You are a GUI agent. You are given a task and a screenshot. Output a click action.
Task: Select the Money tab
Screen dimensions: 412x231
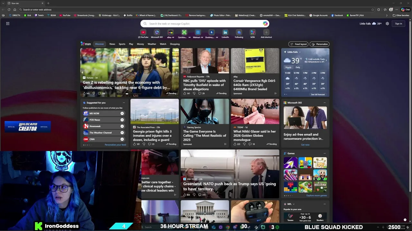pyautogui.click(x=140, y=44)
